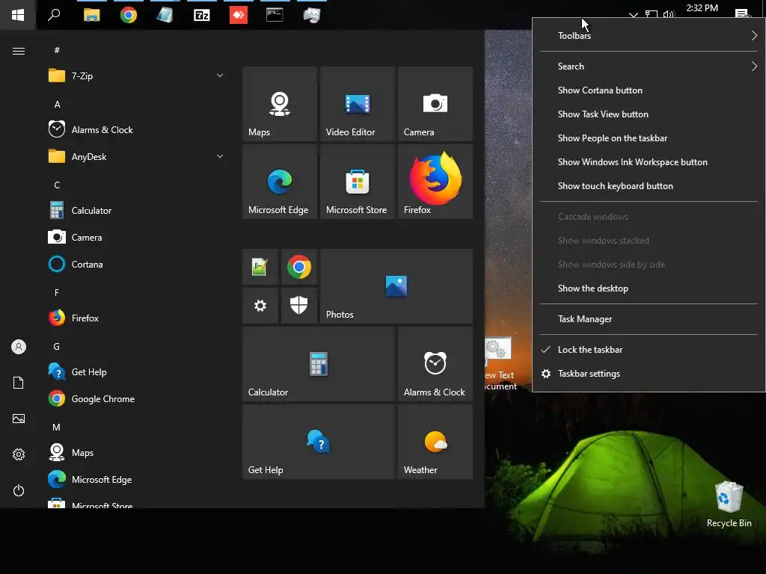Image resolution: width=766 pixels, height=574 pixels.
Task: Open Documents icon in Start sidebar
Action: [x=19, y=383]
